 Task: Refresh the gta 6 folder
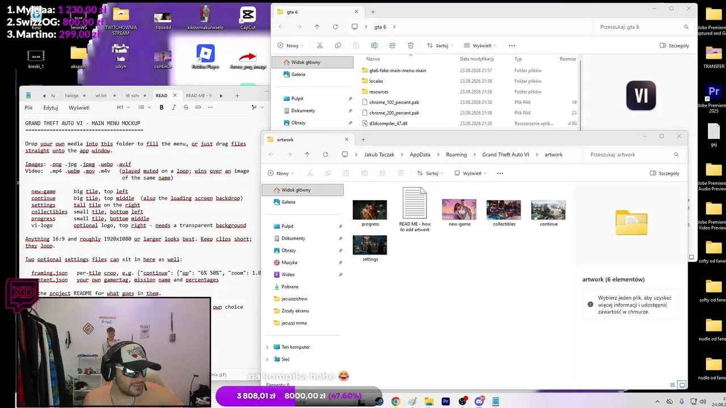point(335,27)
